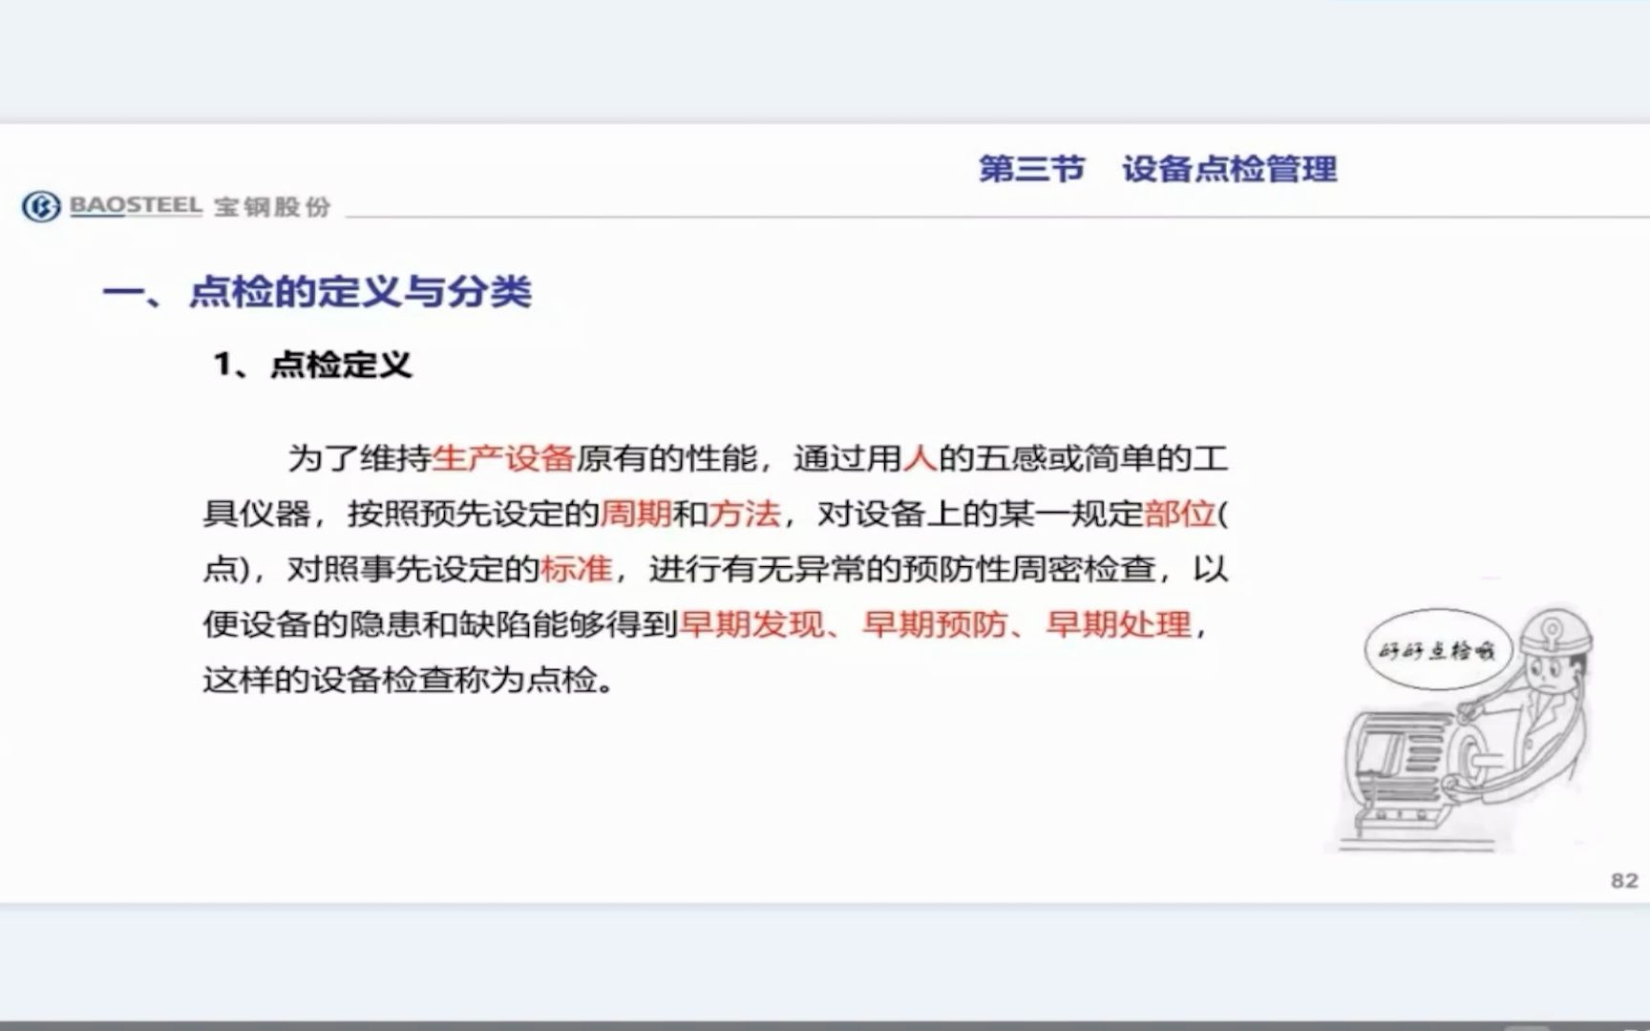Viewport: 1650px width, 1031px height.
Task: Click the red phrase "早期发现"
Action: pyautogui.click(x=751, y=624)
